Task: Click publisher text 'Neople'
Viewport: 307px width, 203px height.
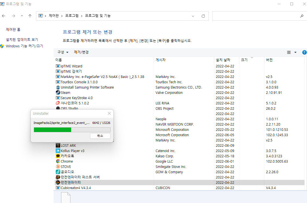Action: click(161, 119)
